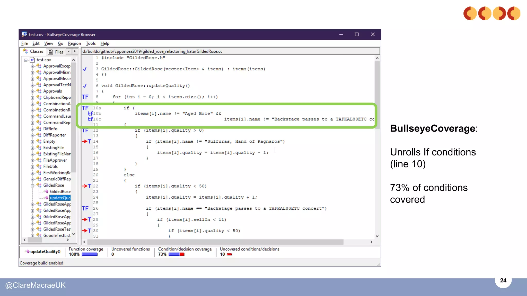
Task: Click the ExistingFile class icon
Action: coord(39,147)
